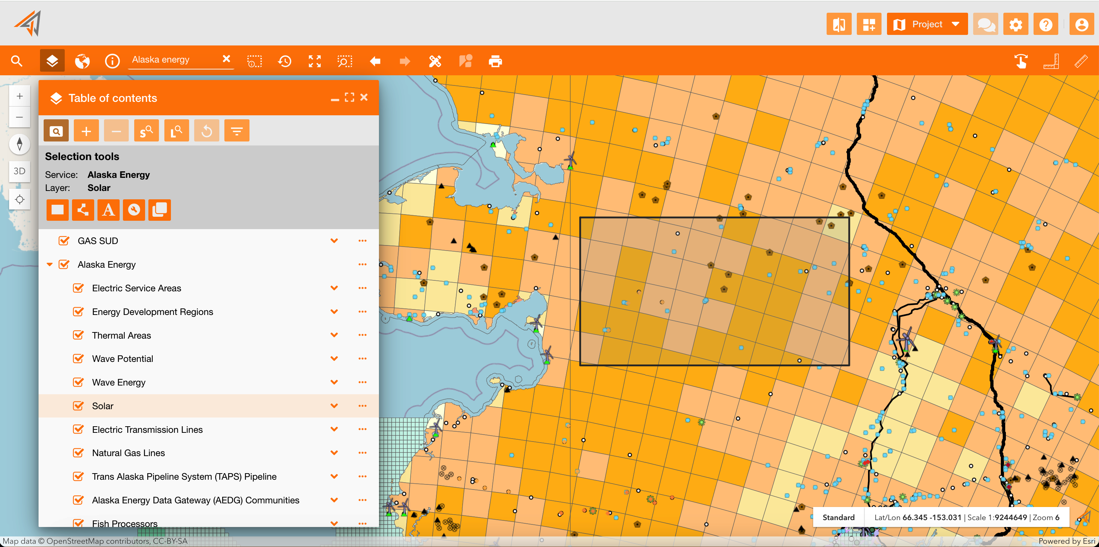The image size is (1099, 547).
Task: Go to previous map extent arrow
Action: pyautogui.click(x=375, y=61)
